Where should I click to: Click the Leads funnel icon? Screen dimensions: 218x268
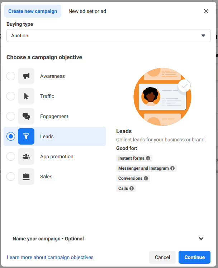[26, 136]
